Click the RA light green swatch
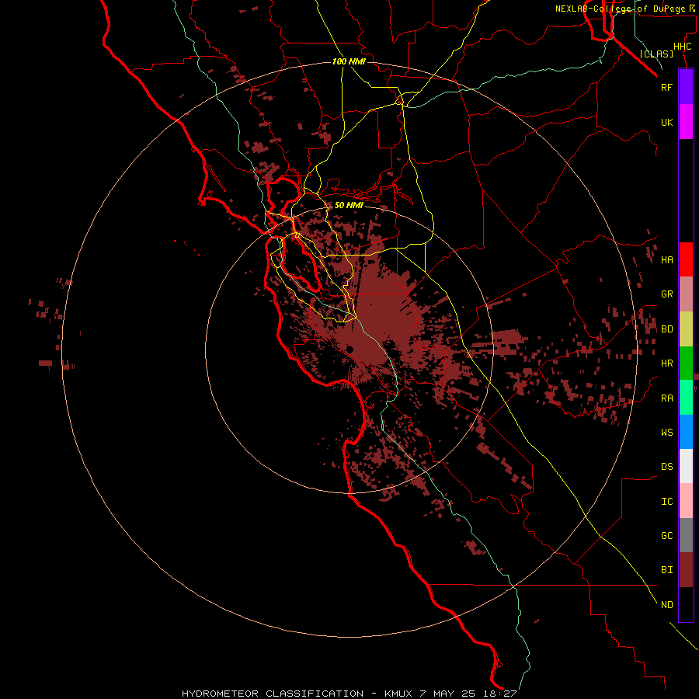The height and width of the screenshot is (699, 699). (x=686, y=398)
